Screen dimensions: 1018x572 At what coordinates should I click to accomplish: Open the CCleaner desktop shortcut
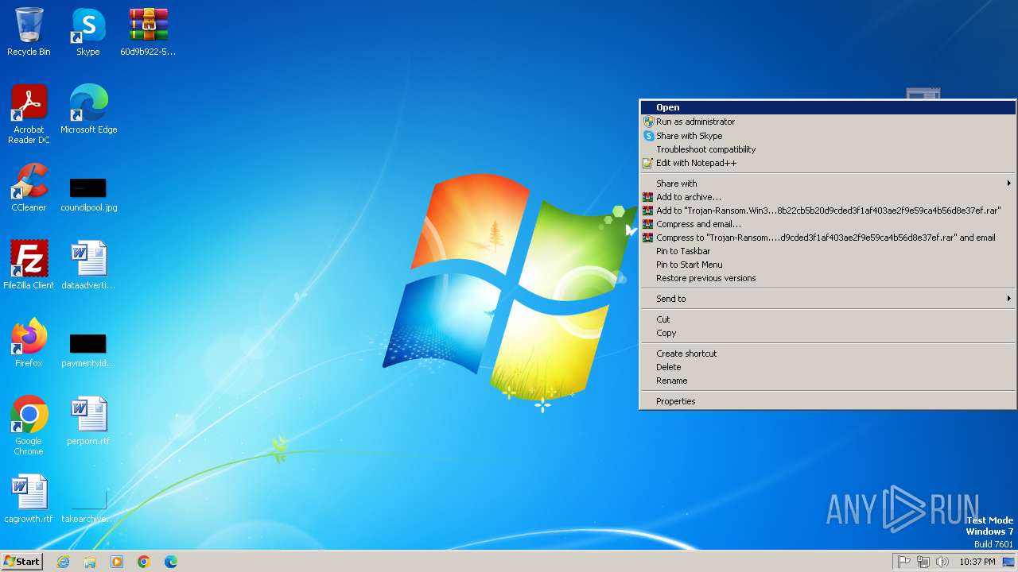[29, 187]
